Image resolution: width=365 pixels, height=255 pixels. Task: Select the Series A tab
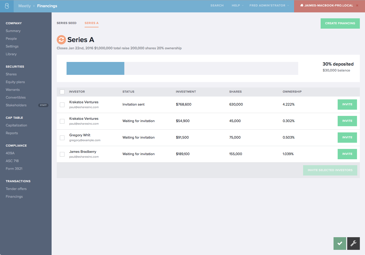92,23
